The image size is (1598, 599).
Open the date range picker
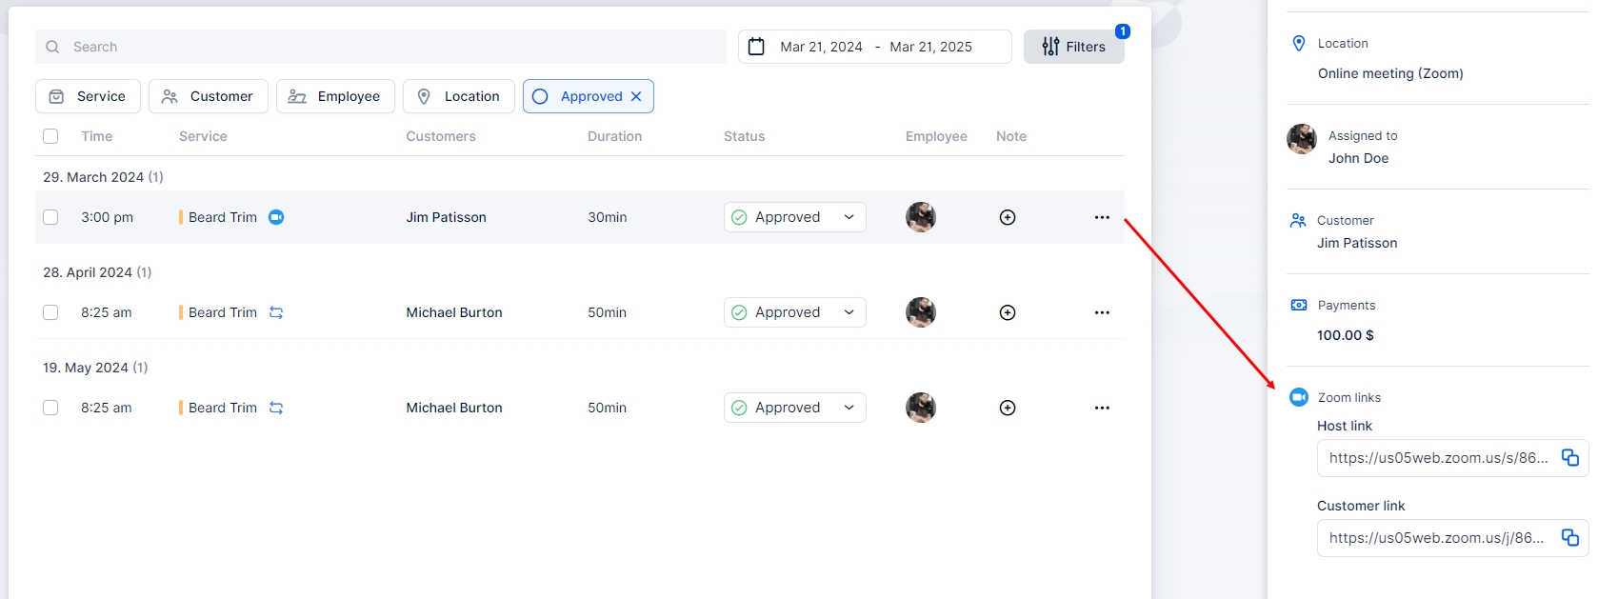click(x=874, y=47)
